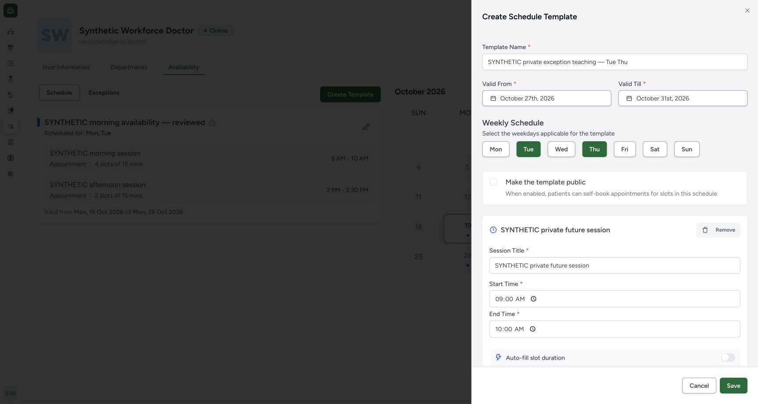Open the dollar billing icon in sidebar
758x404 pixels.
(11, 158)
